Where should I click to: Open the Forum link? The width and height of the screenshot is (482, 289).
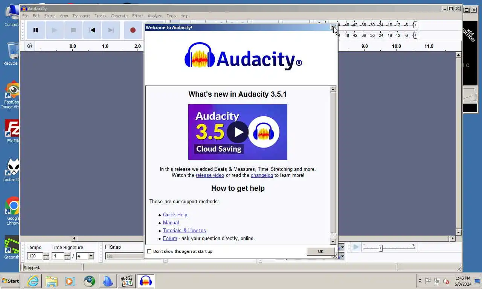pyautogui.click(x=170, y=238)
